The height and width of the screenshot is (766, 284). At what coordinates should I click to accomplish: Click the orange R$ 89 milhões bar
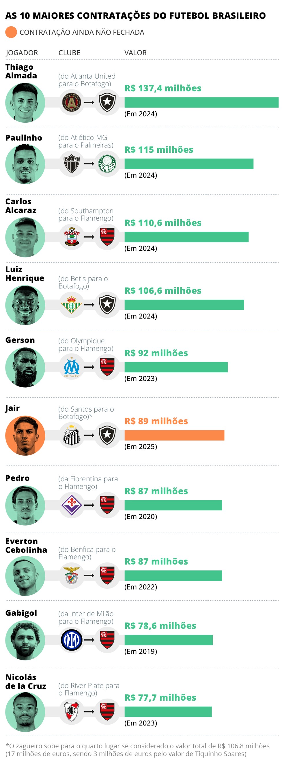click(x=174, y=435)
